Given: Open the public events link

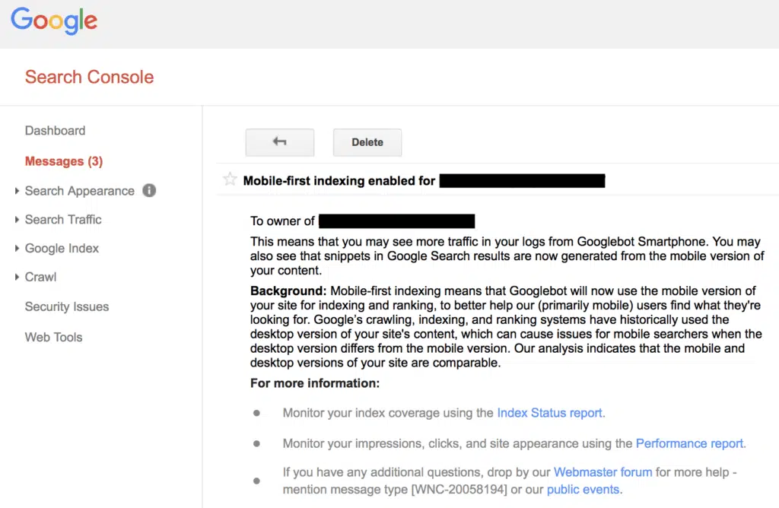Looking at the screenshot, I should 583,490.
